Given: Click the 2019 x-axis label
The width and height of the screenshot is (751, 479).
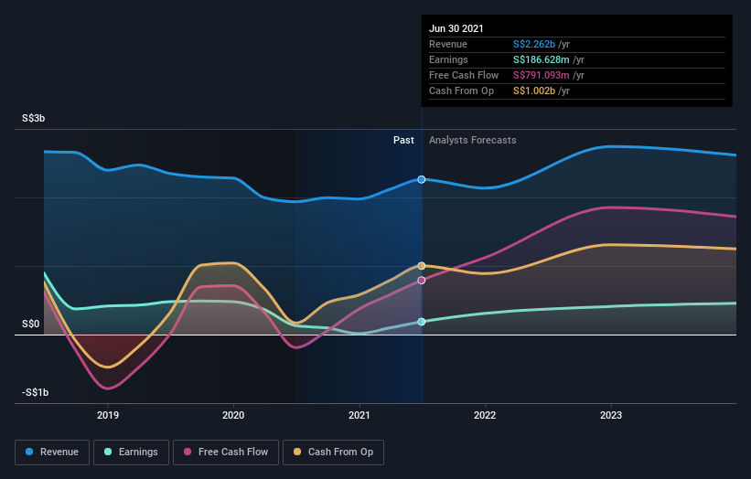Looking at the screenshot, I should 108,415.
